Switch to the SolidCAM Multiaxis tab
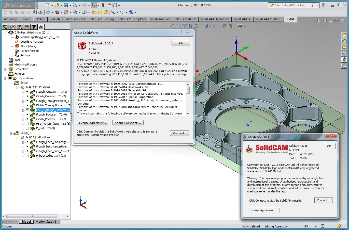The width and height of the screenshot is (349, 230). point(268,19)
